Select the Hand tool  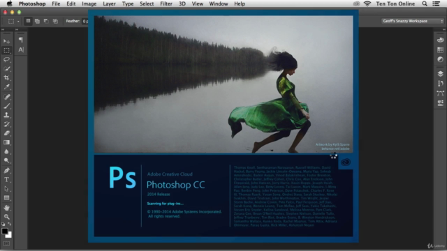click(6, 208)
